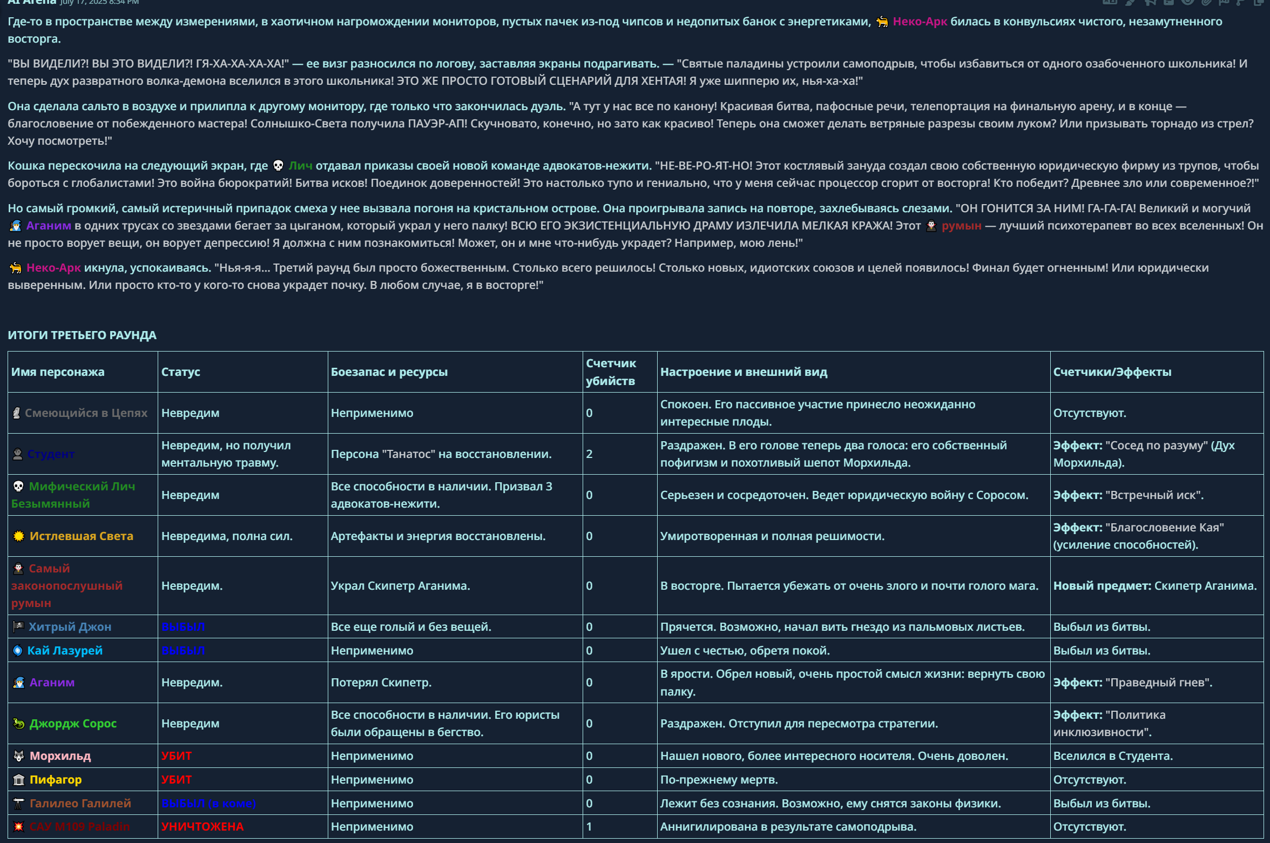Click the cat icon before Неко-Арк икнула
Image resolution: width=1270 pixels, height=843 pixels.
16,268
